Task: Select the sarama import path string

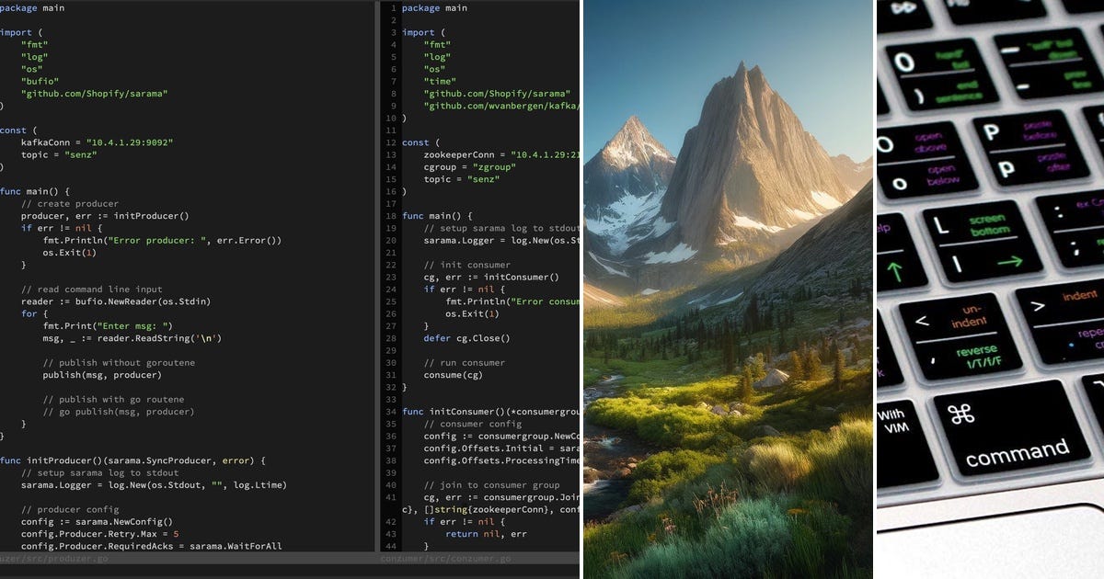Action: click(x=97, y=93)
